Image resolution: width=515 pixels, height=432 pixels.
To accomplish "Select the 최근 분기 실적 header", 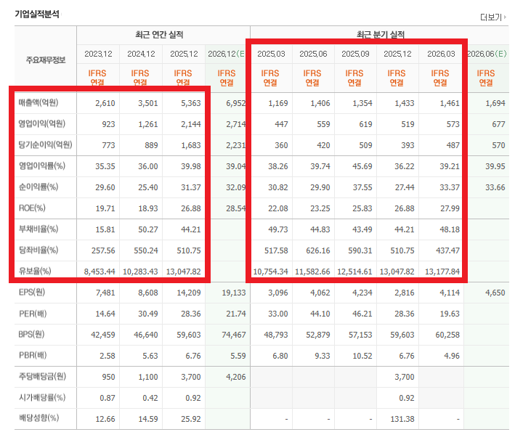I will (381, 34).
